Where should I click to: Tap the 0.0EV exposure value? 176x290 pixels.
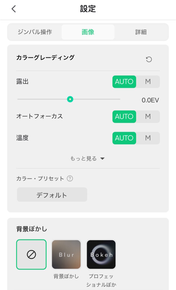pyautogui.click(x=150, y=100)
